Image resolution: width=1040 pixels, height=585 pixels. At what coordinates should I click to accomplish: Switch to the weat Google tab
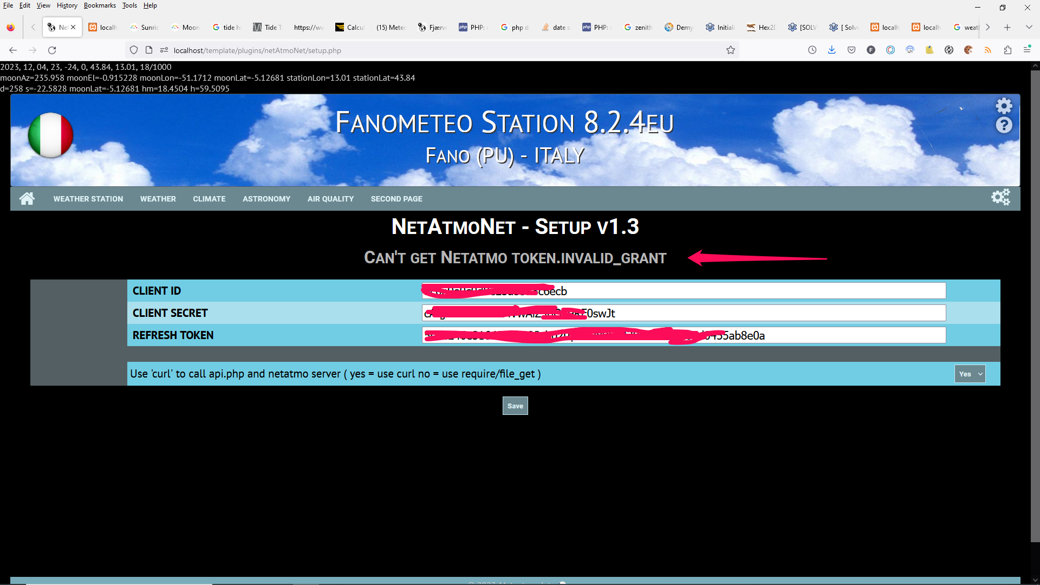[967, 27]
